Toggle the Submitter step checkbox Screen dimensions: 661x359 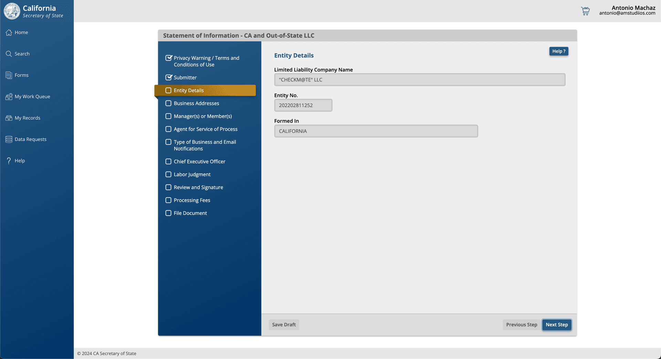click(168, 77)
